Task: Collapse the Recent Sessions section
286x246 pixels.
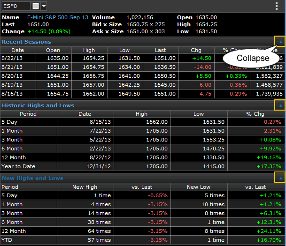Action: pos(280,42)
